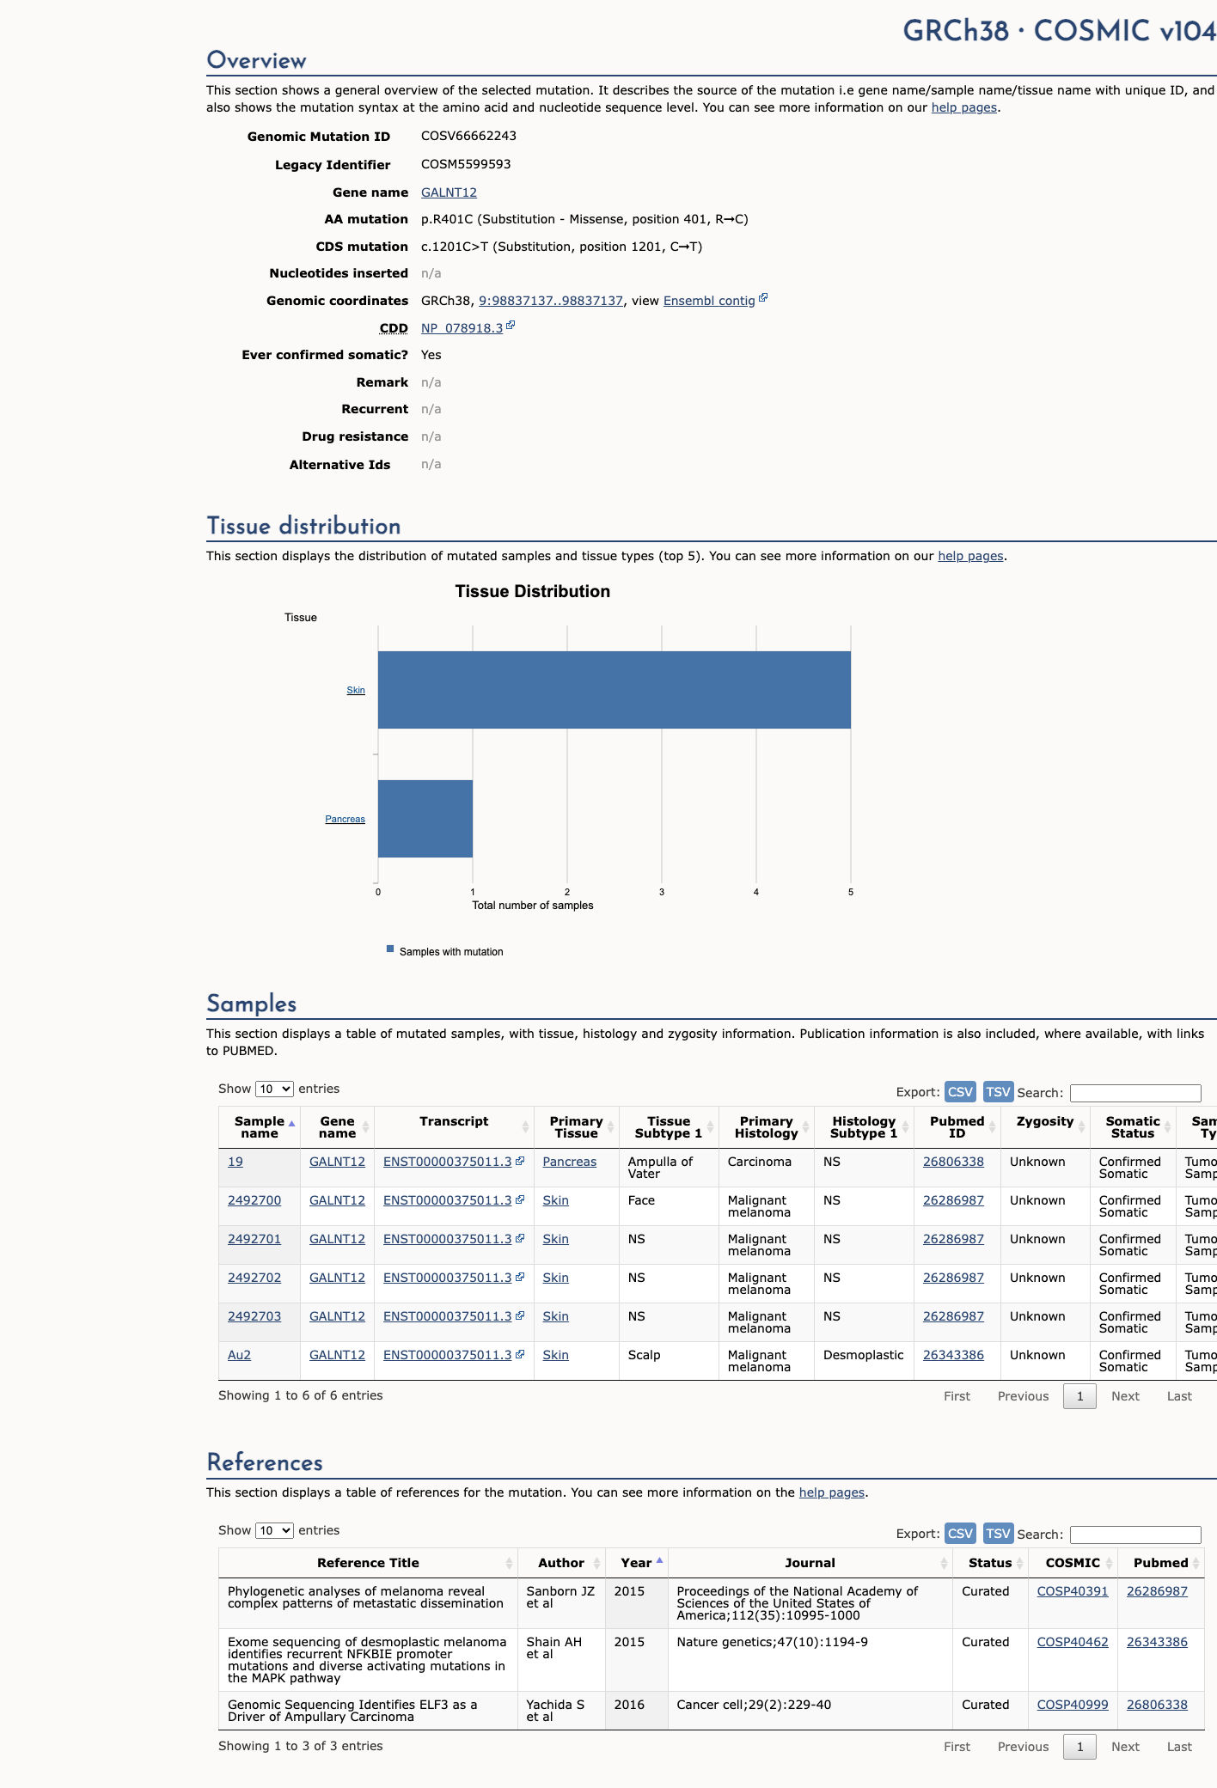
Task: Export the References table as TSV
Action: tap(998, 1534)
